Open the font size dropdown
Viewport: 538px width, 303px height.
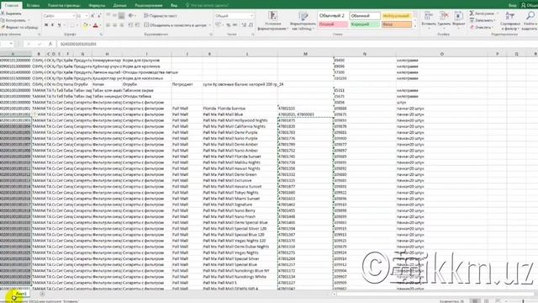[x=86, y=16]
